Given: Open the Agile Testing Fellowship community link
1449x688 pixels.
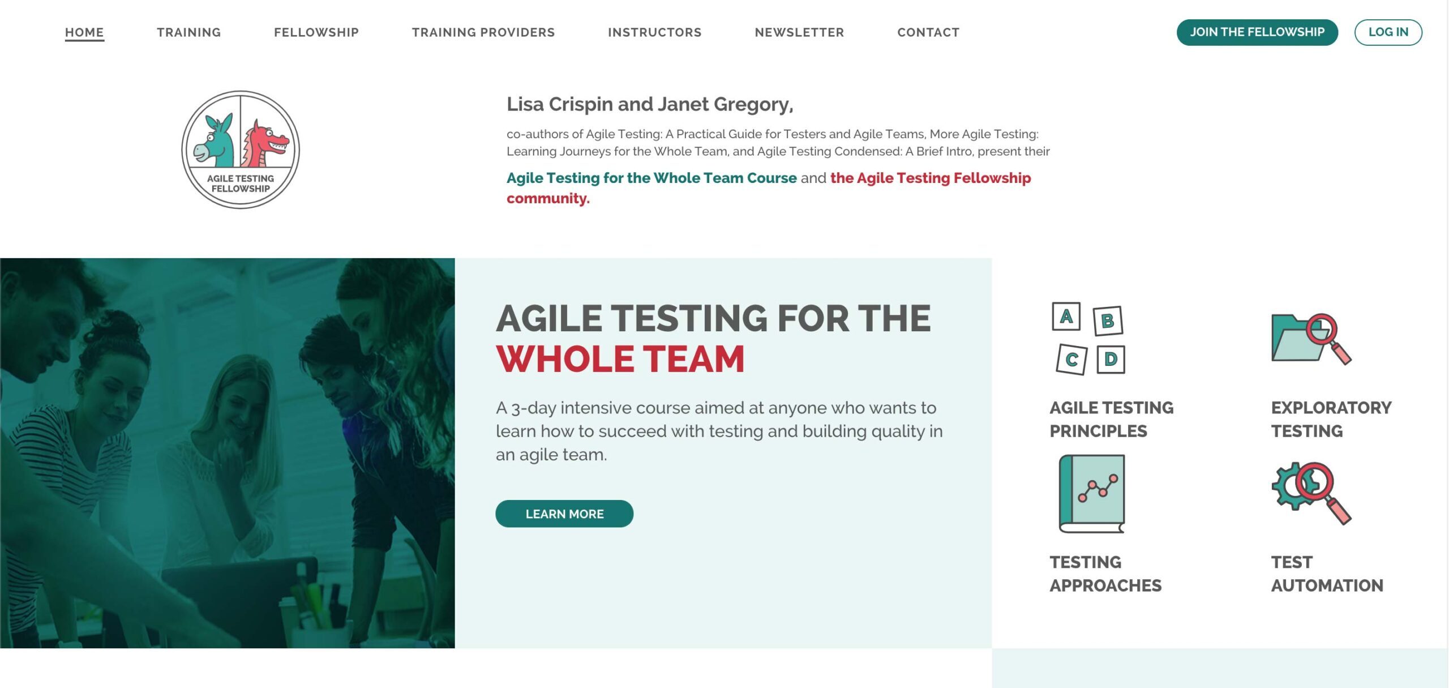Looking at the screenshot, I should [930, 178].
